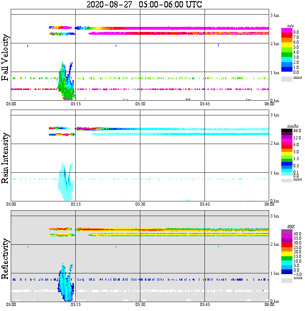Click 1 km label beside Reflectivity panel
The image size is (305, 311).
coord(274,273)
